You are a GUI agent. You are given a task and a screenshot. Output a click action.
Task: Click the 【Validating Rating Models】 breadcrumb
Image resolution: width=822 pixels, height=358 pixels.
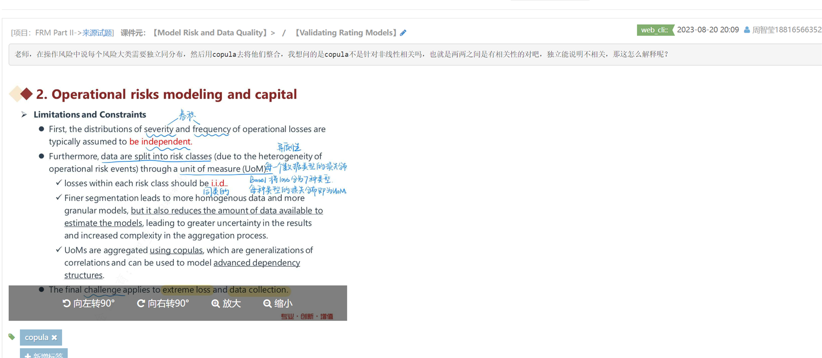[x=346, y=33]
